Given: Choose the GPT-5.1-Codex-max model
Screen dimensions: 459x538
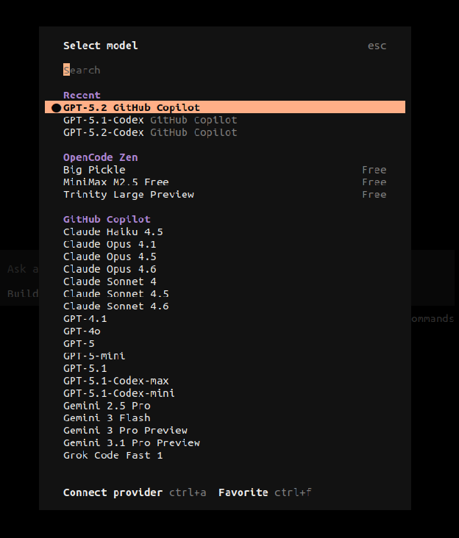Looking at the screenshot, I should coord(115,381).
